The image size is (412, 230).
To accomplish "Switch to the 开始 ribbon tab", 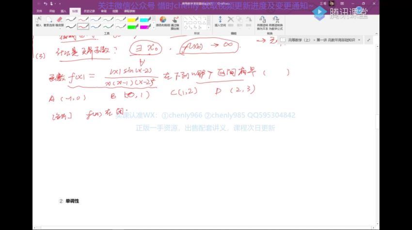I will (x=52, y=11).
